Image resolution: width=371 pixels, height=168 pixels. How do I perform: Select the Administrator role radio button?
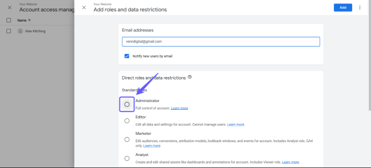pos(127,104)
